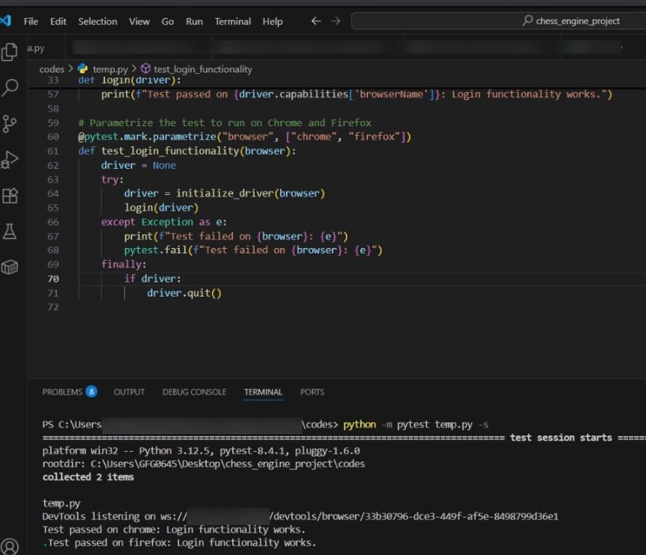Open the Source Control view
Viewport: 646px width, 555px height.
[x=10, y=123]
